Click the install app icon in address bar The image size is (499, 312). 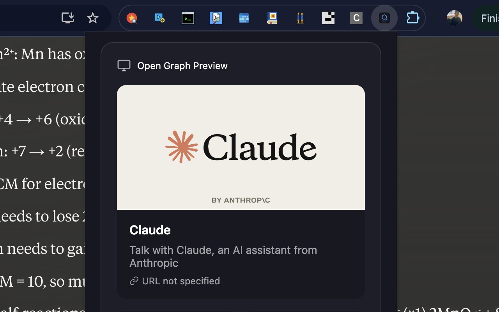pos(68,18)
